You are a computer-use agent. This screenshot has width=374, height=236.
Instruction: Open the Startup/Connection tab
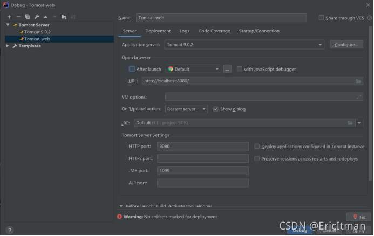[259, 31]
